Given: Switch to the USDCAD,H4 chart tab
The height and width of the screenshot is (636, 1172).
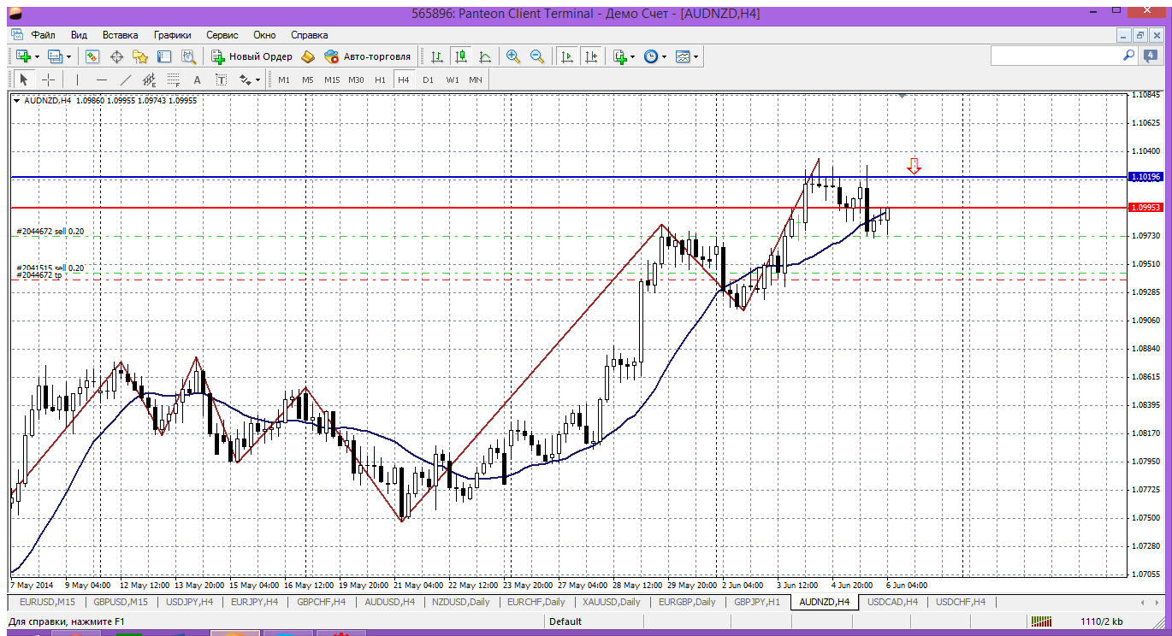Looking at the screenshot, I should click(892, 602).
